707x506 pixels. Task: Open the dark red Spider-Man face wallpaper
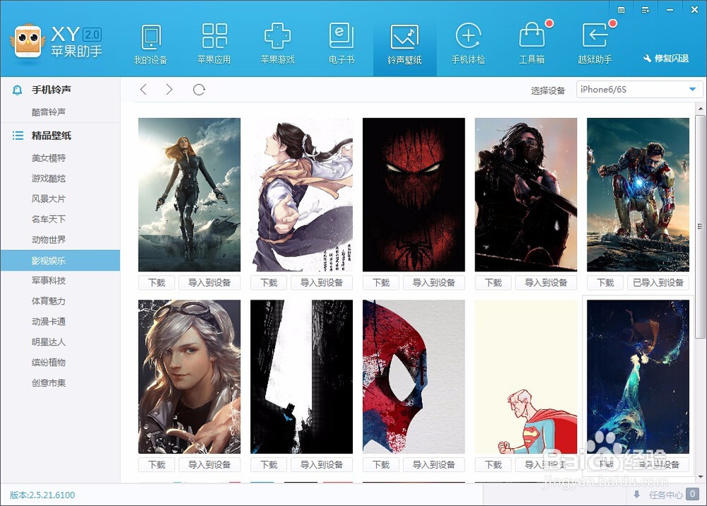(414, 194)
